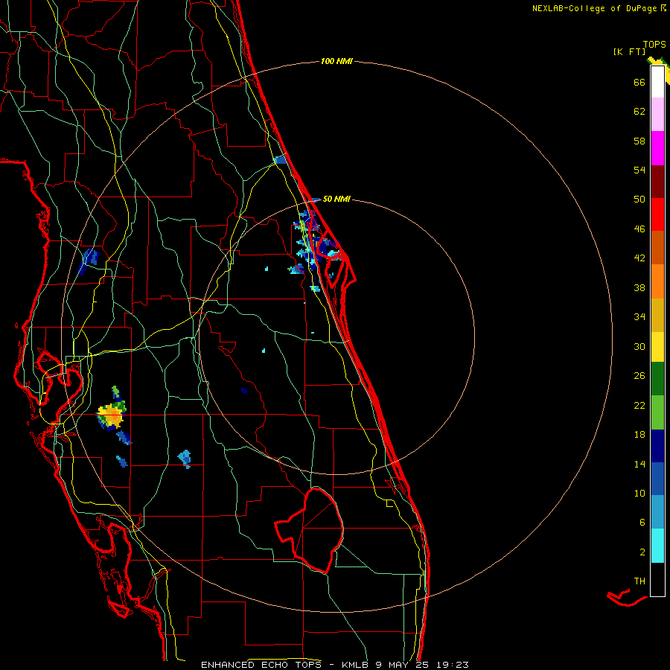Click the Lake Okeechobee outline
The width and height of the screenshot is (670, 670).
tap(310, 530)
